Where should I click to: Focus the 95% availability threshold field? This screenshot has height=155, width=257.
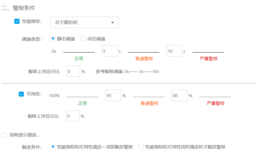113,95
